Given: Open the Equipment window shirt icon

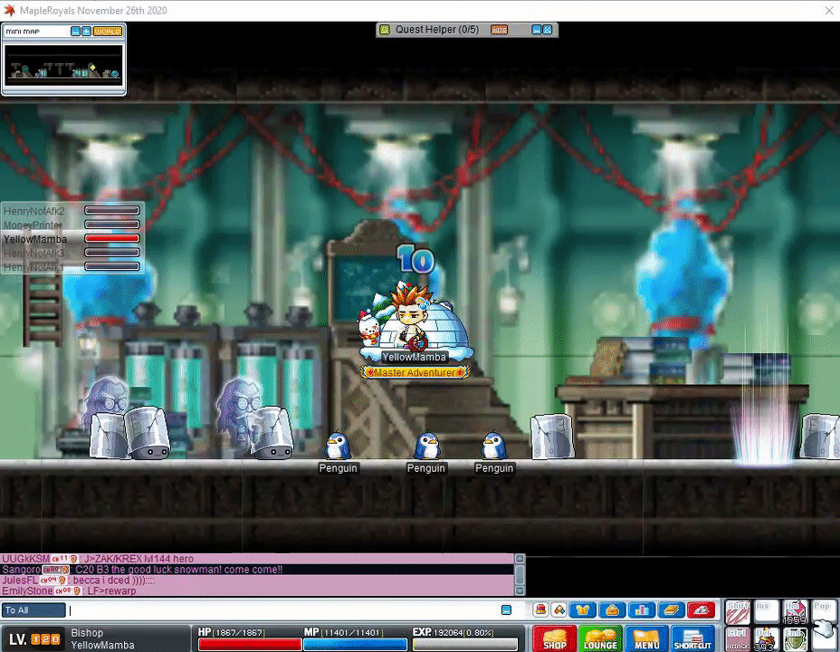Looking at the screenshot, I should click(582, 609).
